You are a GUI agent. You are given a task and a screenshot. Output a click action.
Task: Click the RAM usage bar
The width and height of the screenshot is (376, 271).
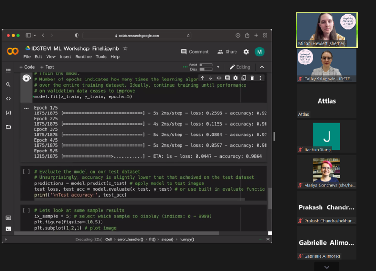tap(206, 65)
